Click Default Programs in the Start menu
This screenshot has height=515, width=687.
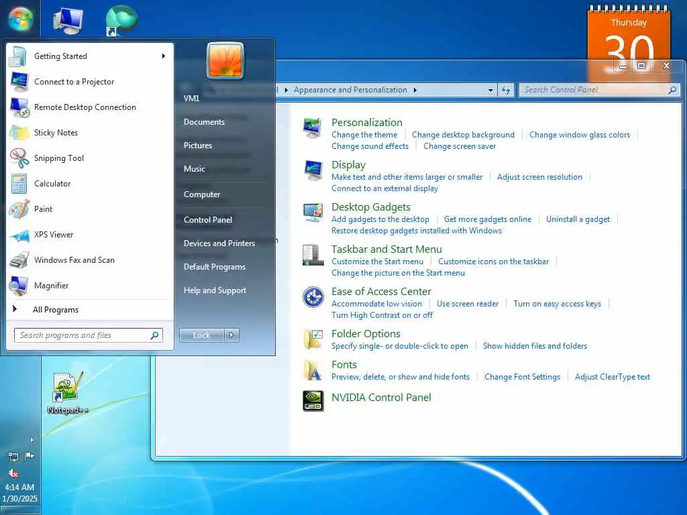[x=214, y=267]
